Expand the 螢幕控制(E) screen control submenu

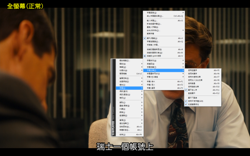click(x=129, y=78)
